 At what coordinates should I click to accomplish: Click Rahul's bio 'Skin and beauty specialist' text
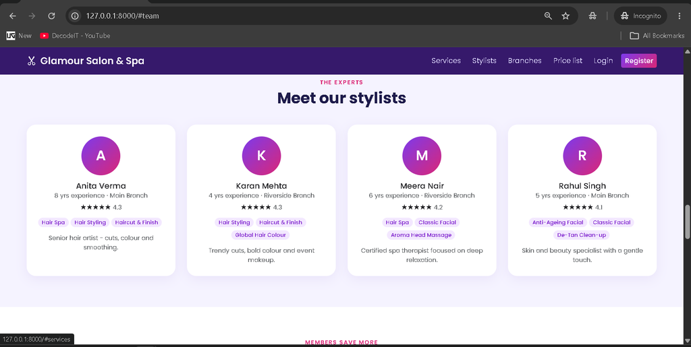(582, 255)
